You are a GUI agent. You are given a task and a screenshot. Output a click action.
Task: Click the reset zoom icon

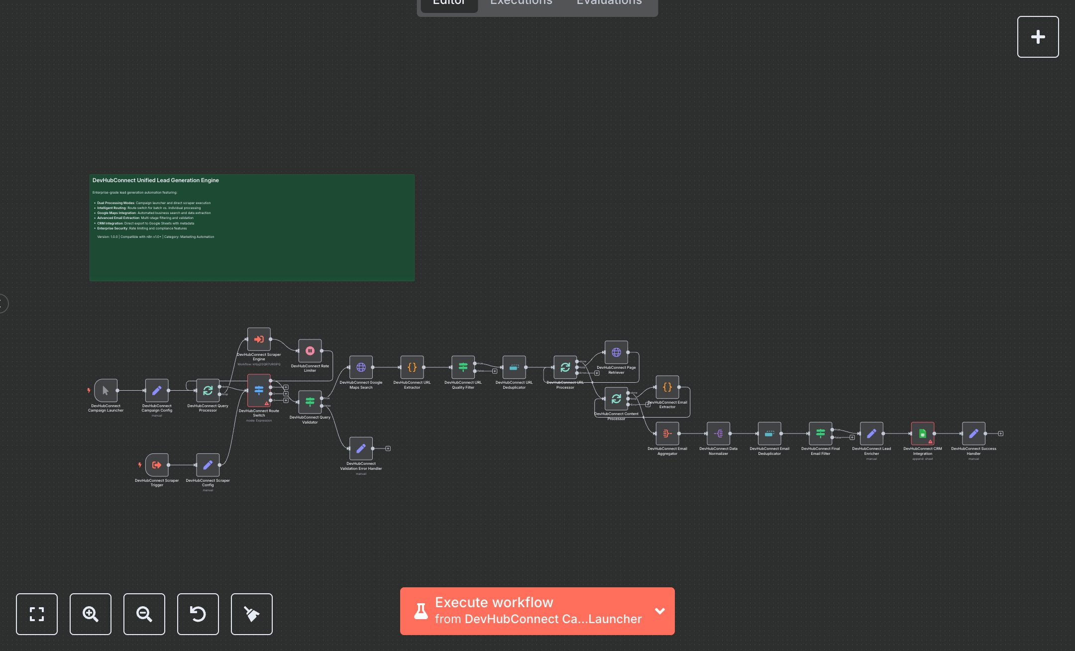click(198, 614)
